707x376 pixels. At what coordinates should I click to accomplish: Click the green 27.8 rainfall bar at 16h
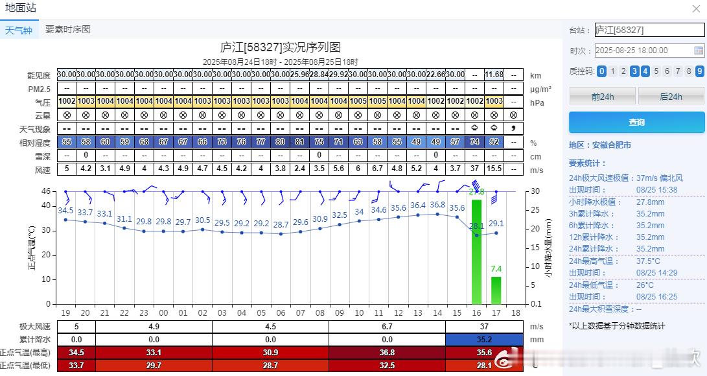point(476,252)
